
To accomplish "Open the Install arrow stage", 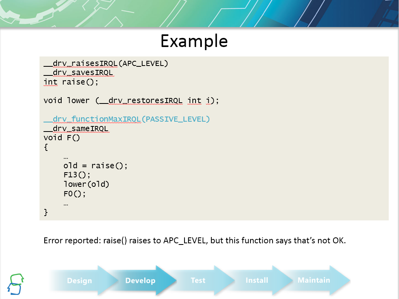I will click(257, 280).
